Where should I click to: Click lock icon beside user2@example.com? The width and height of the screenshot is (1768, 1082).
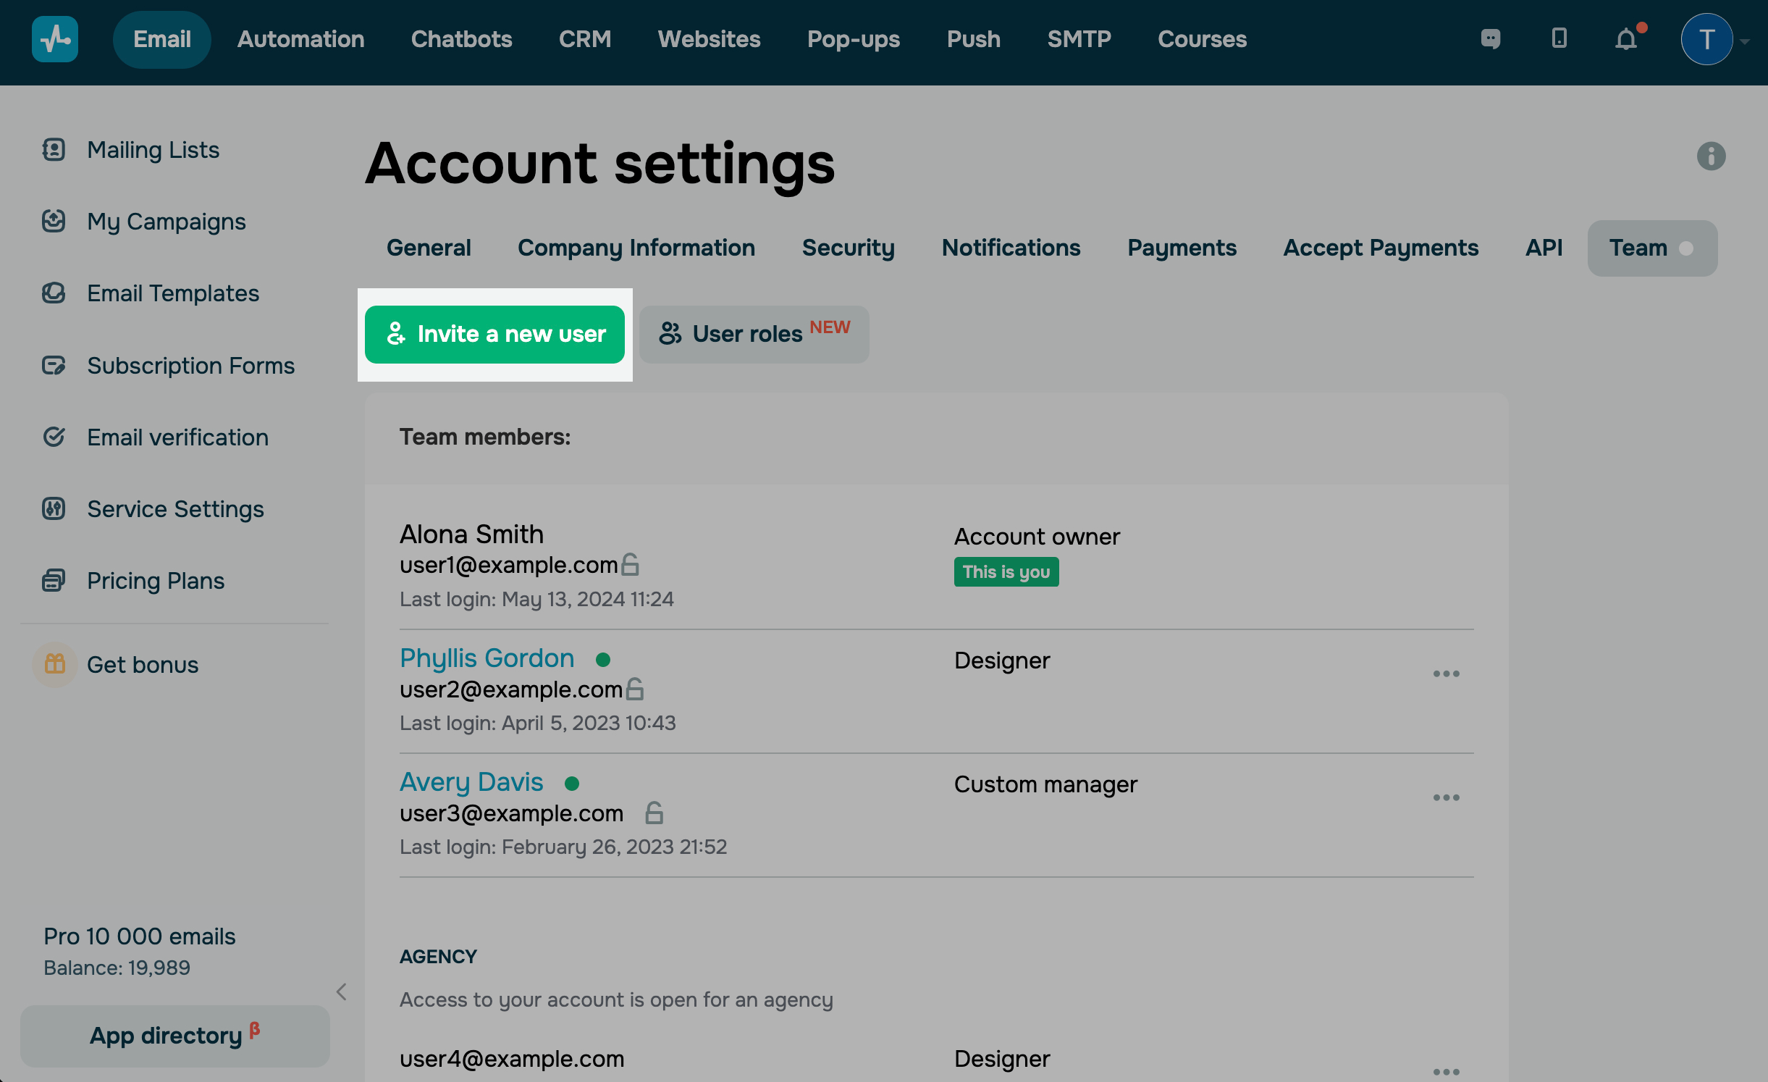pos(635,689)
